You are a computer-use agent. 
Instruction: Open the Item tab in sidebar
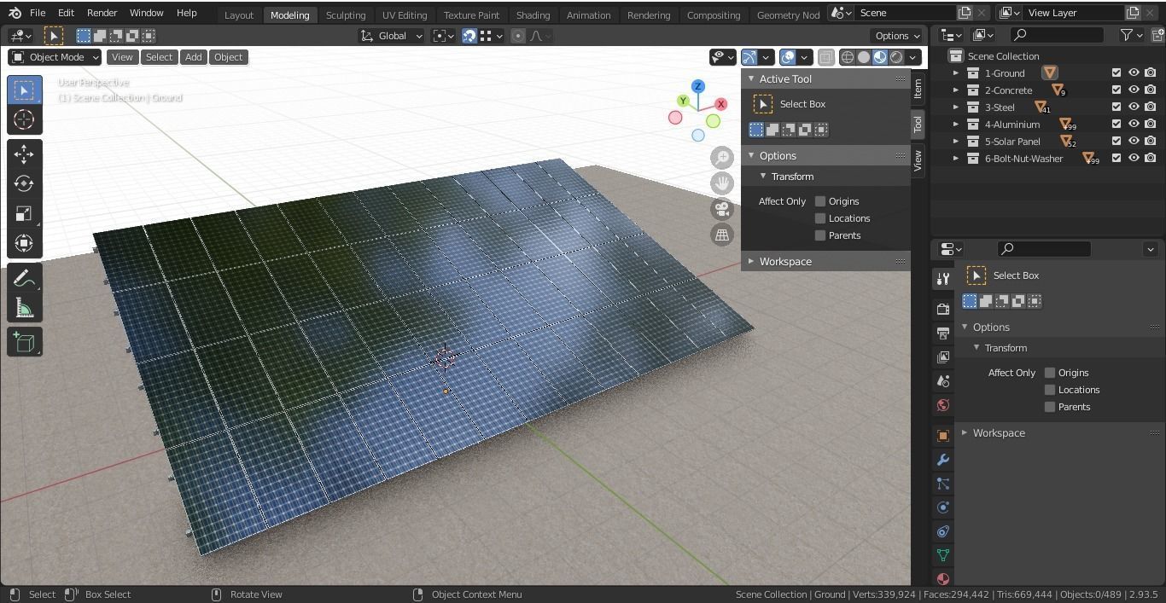click(x=918, y=88)
